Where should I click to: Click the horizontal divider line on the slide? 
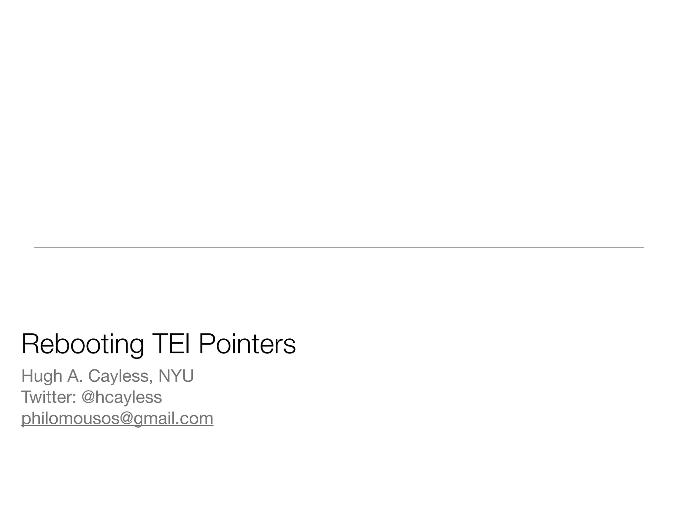click(x=339, y=247)
